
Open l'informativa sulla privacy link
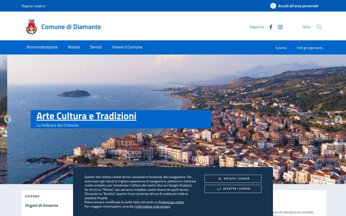pos(152,206)
